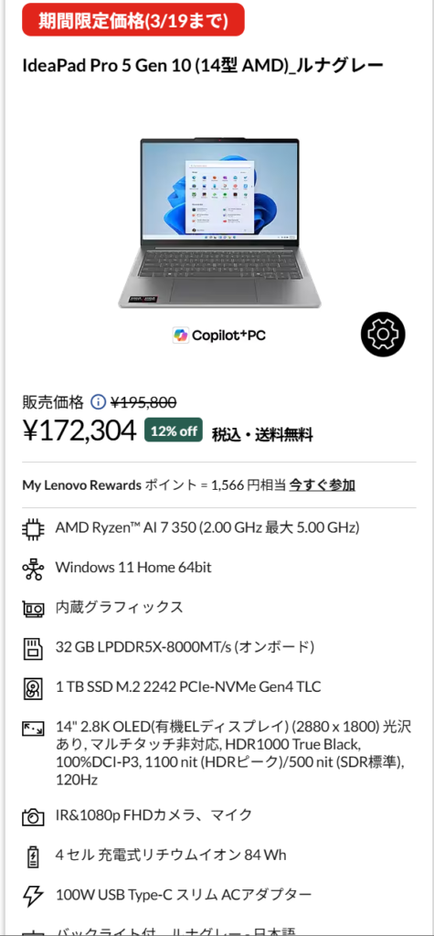Click the 12% off green badge

point(174,431)
